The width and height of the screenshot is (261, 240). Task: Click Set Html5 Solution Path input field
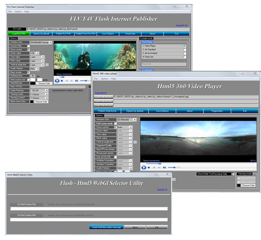coord(89,209)
